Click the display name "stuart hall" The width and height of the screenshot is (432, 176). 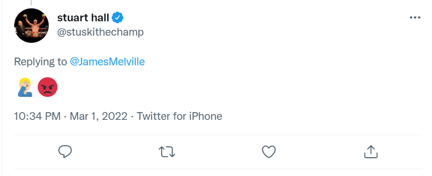point(83,18)
